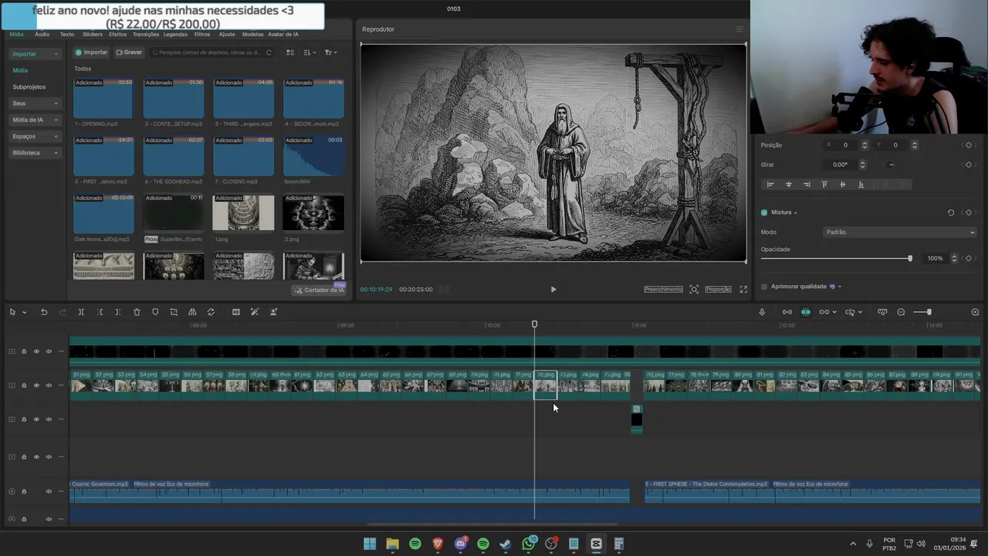Image resolution: width=988 pixels, height=556 pixels.
Task: Open File Explorer from the taskbar
Action: [392, 544]
